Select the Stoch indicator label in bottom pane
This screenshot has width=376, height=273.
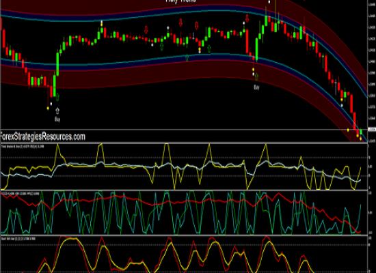18,239
